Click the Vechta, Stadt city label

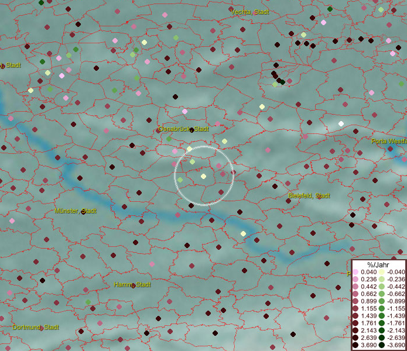pyautogui.click(x=250, y=12)
